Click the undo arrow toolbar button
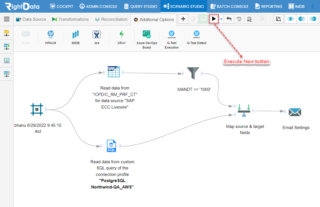The height and width of the screenshot is (207, 320). [x=229, y=19]
